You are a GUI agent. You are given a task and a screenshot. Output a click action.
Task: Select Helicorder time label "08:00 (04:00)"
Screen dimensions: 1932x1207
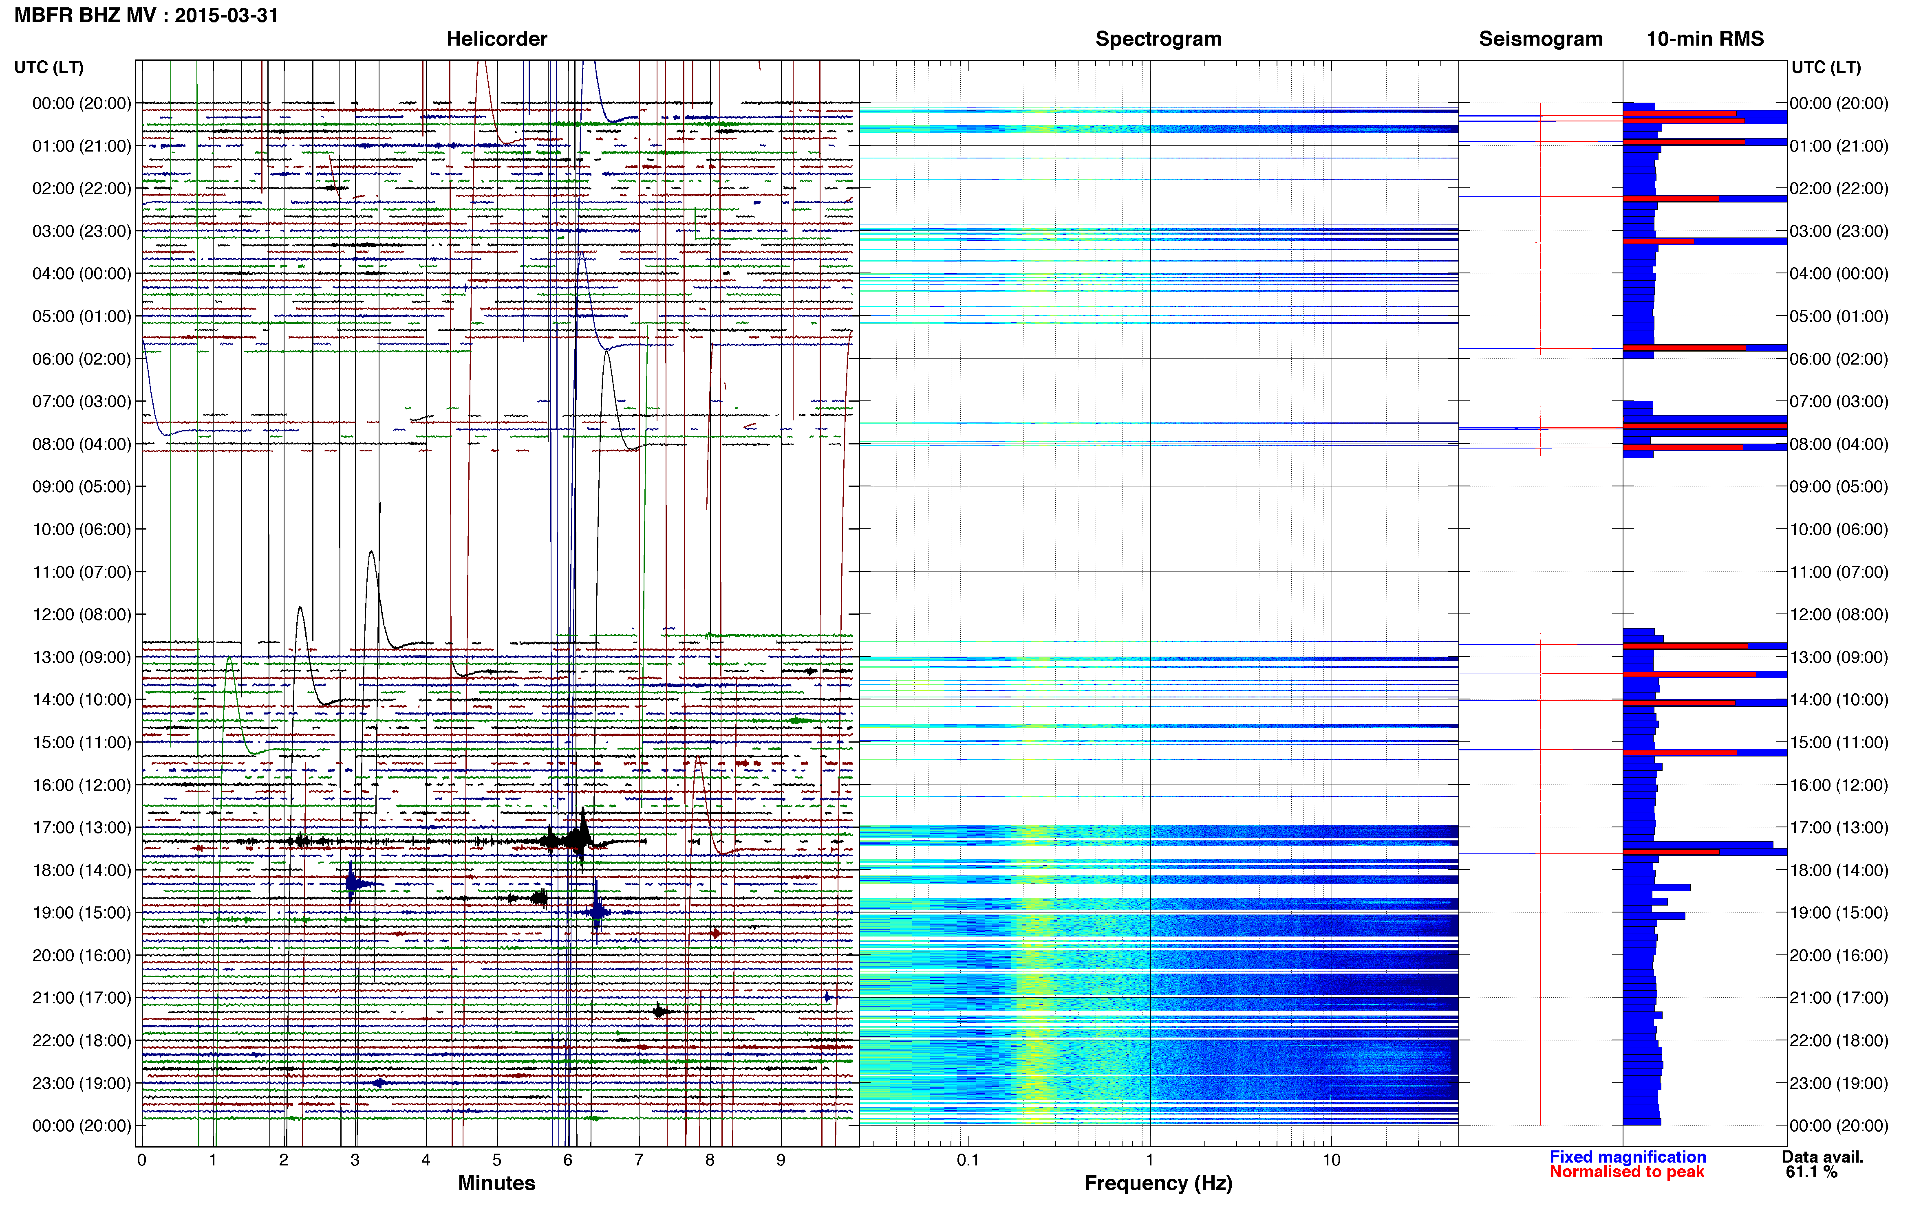(x=82, y=444)
